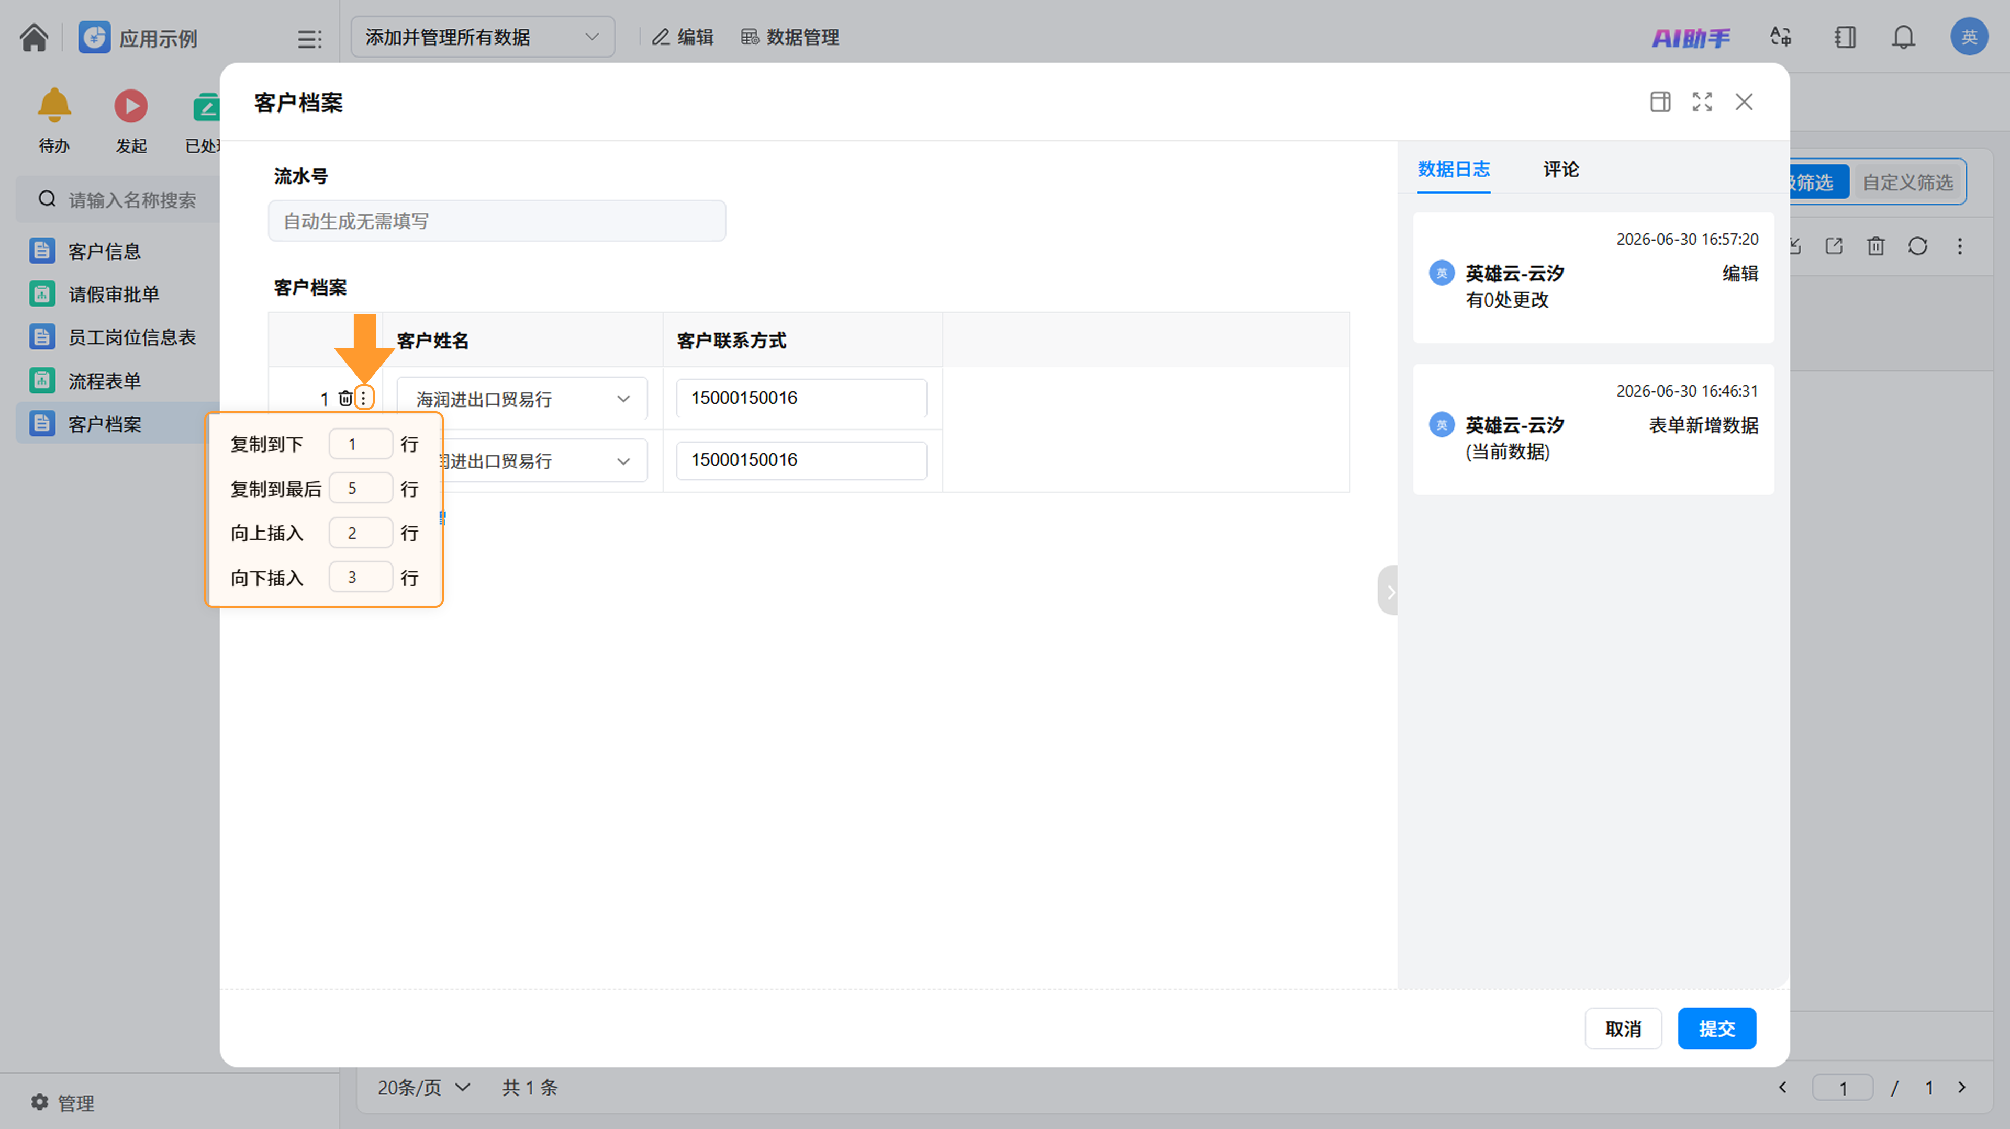The width and height of the screenshot is (2010, 1129).
Task: Click the 流水号 auto-generated field
Action: (x=497, y=221)
